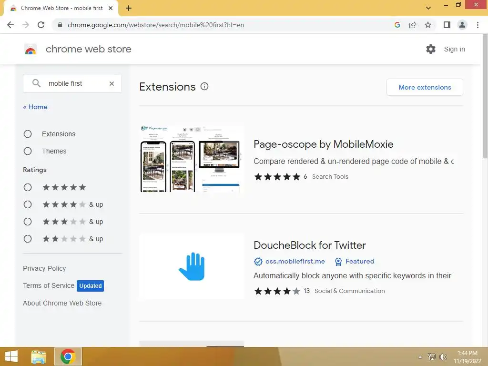Go back to the previous page
Viewport: 488px width, 366px height.
[x=10, y=25]
